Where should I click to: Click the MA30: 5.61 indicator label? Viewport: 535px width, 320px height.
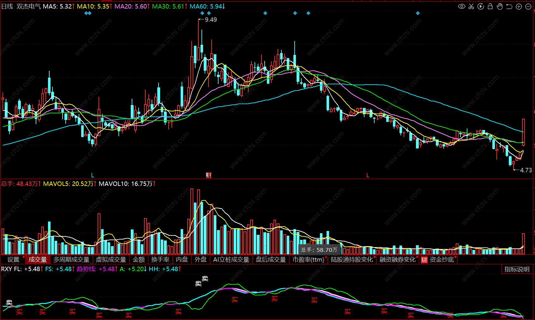(x=170, y=6)
